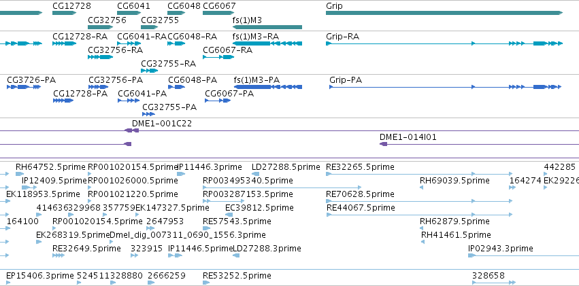Select the RE53252.5prime EST feature

(x=206, y=283)
